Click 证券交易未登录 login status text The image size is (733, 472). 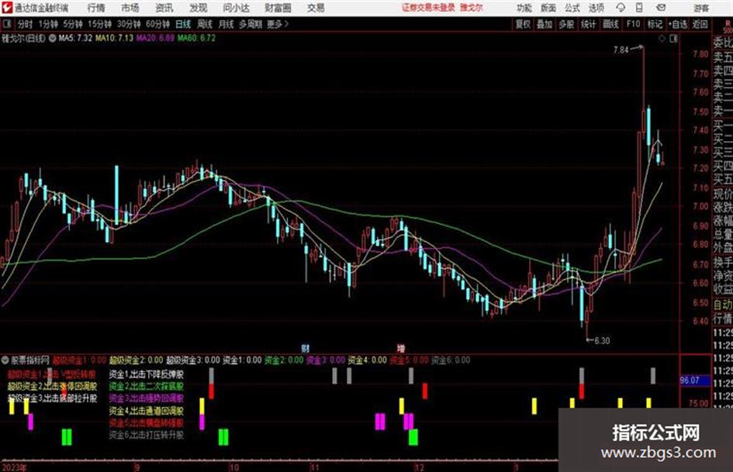[428, 8]
